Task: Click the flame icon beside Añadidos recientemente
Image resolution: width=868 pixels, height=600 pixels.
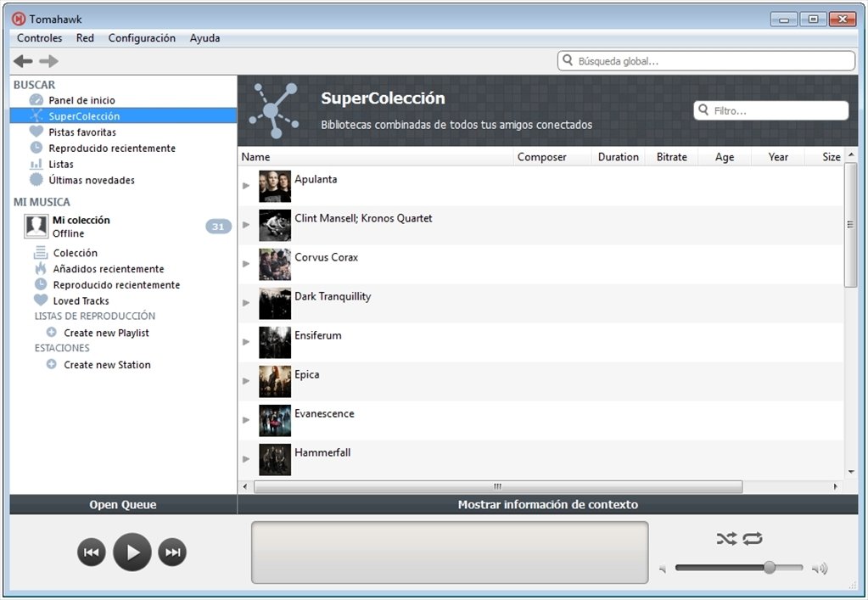Action: [x=41, y=269]
